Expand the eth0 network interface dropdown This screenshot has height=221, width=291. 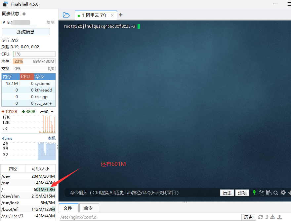pyautogui.click(x=52, y=112)
